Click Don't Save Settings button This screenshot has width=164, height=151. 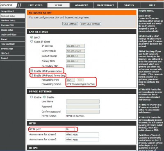[x=90, y=24]
